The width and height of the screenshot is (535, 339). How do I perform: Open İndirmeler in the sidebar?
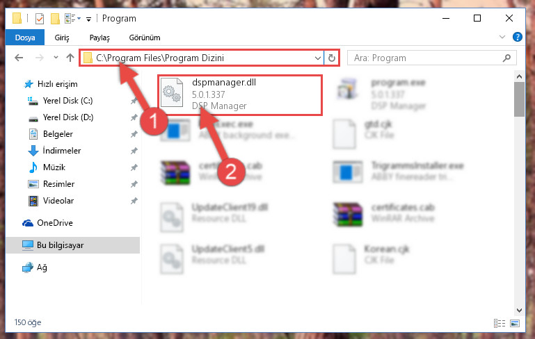[x=62, y=151]
